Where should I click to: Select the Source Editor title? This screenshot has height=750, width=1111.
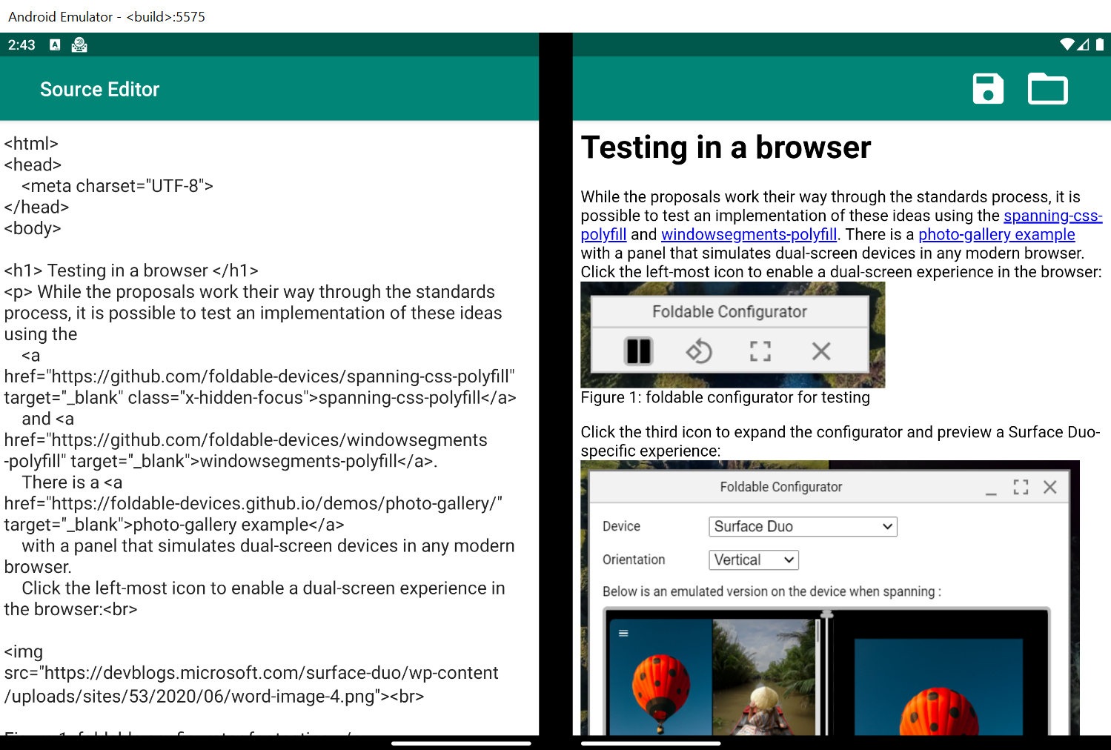pos(99,90)
